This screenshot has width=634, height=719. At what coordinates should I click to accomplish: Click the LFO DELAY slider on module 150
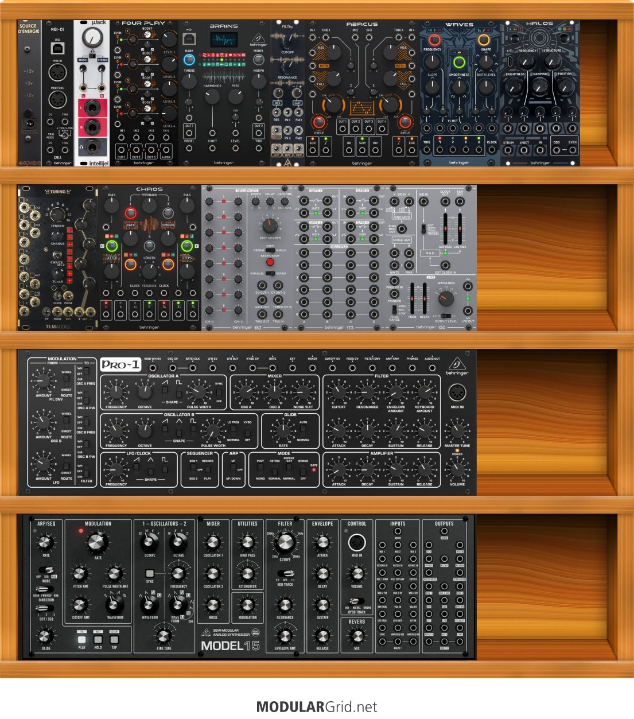[425, 298]
